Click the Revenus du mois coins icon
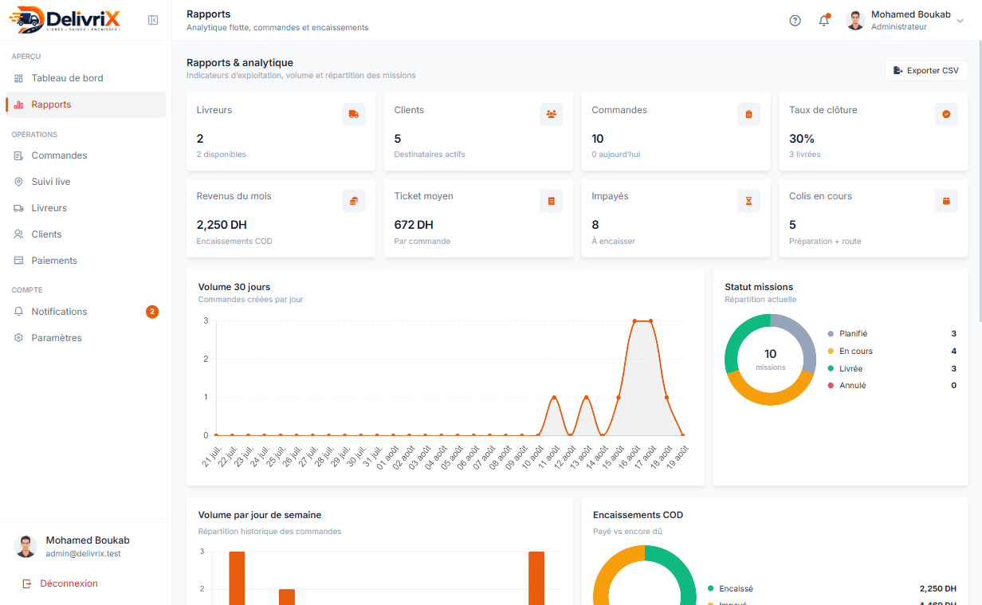 [x=354, y=201]
